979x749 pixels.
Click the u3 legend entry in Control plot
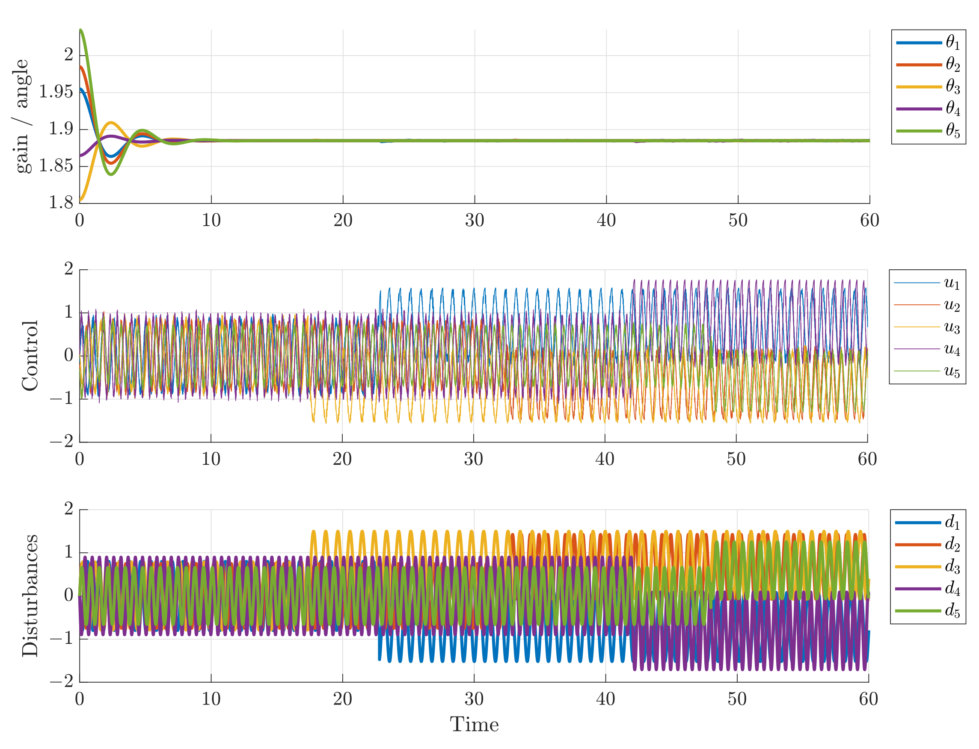tap(926, 327)
